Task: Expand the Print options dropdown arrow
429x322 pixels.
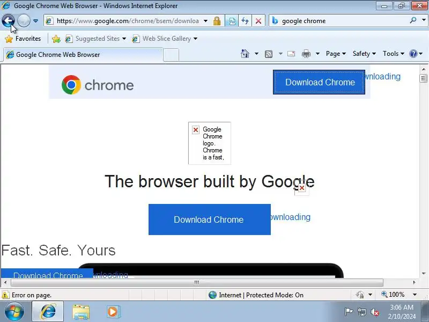Action: (317, 54)
